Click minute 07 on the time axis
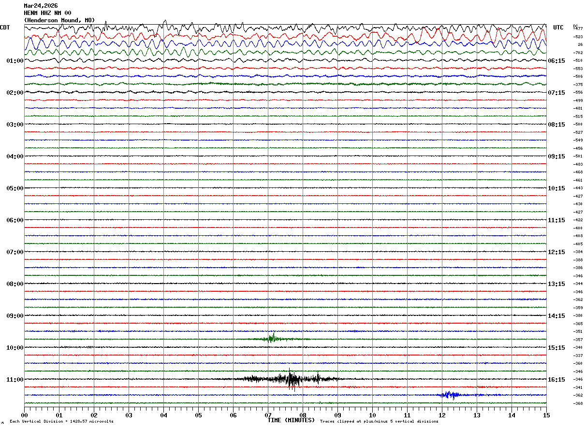Viewport: 585px width, 428px height. click(x=268, y=415)
